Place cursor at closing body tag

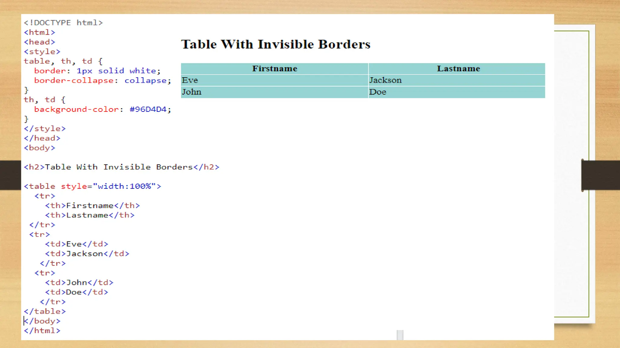pos(42,321)
